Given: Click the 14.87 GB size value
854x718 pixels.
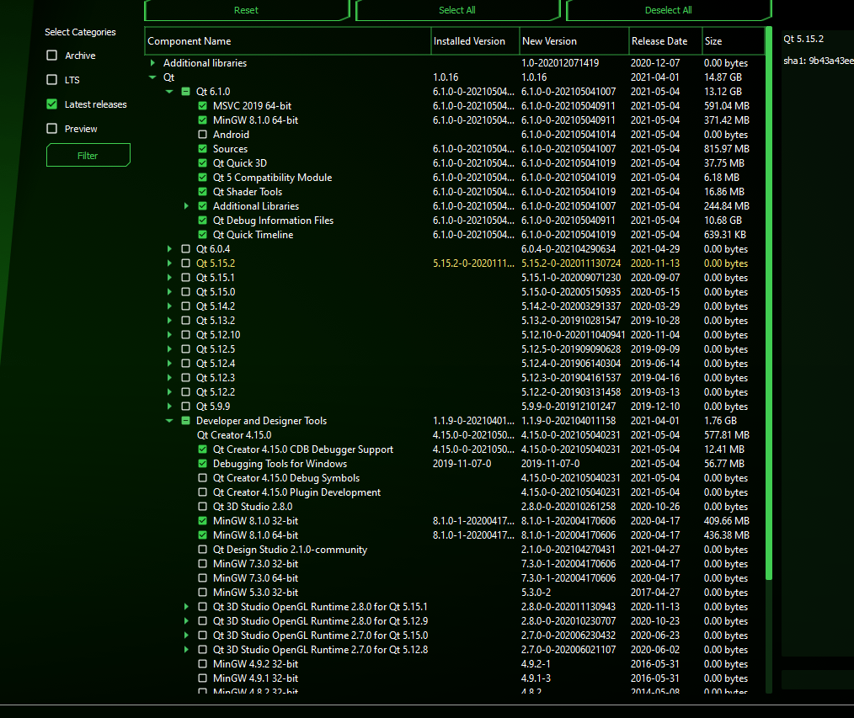Looking at the screenshot, I should [723, 77].
